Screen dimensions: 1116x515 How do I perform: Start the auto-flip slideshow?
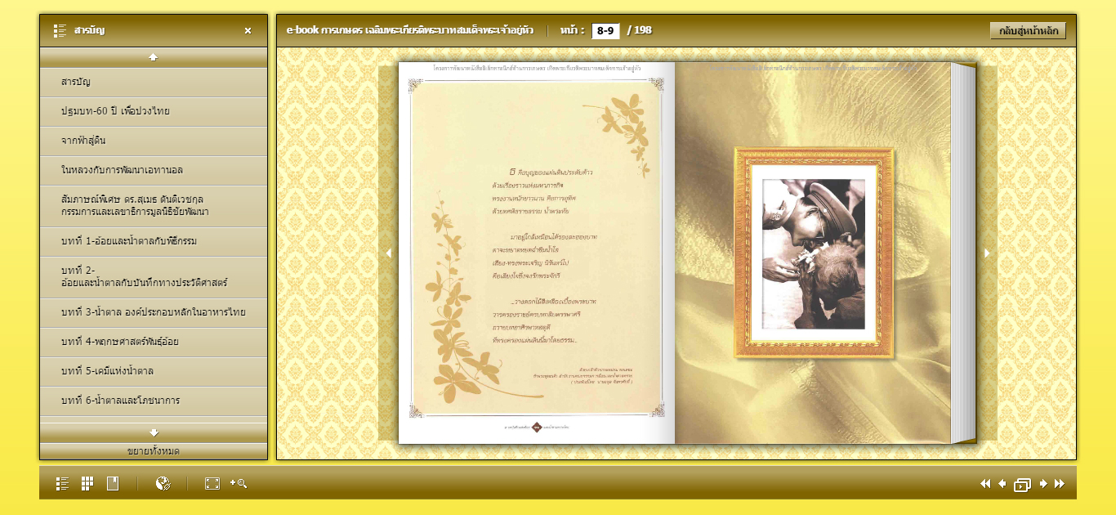coord(1022,485)
